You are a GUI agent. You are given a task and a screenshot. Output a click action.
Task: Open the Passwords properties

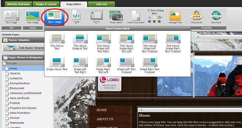[x=197, y=17]
